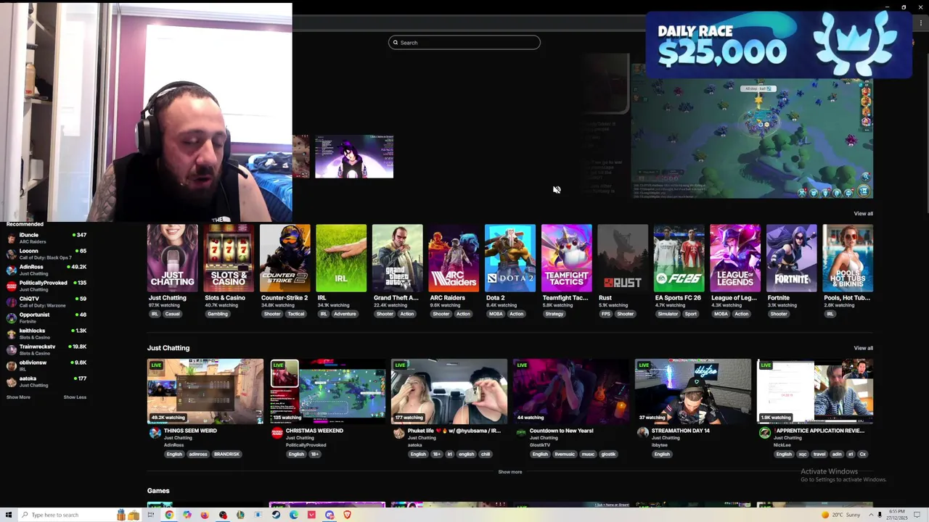Screen dimensions: 929x522
Task: Click the livemusic tag on Countdown stream
Action: click(565, 455)
